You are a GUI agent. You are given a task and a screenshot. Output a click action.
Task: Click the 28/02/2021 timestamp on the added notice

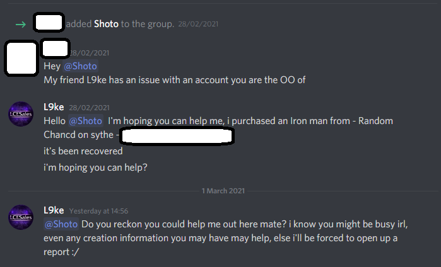198,24
